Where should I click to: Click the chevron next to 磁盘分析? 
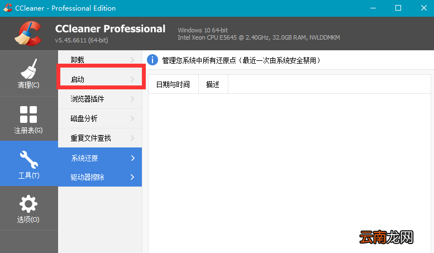pyautogui.click(x=132, y=118)
